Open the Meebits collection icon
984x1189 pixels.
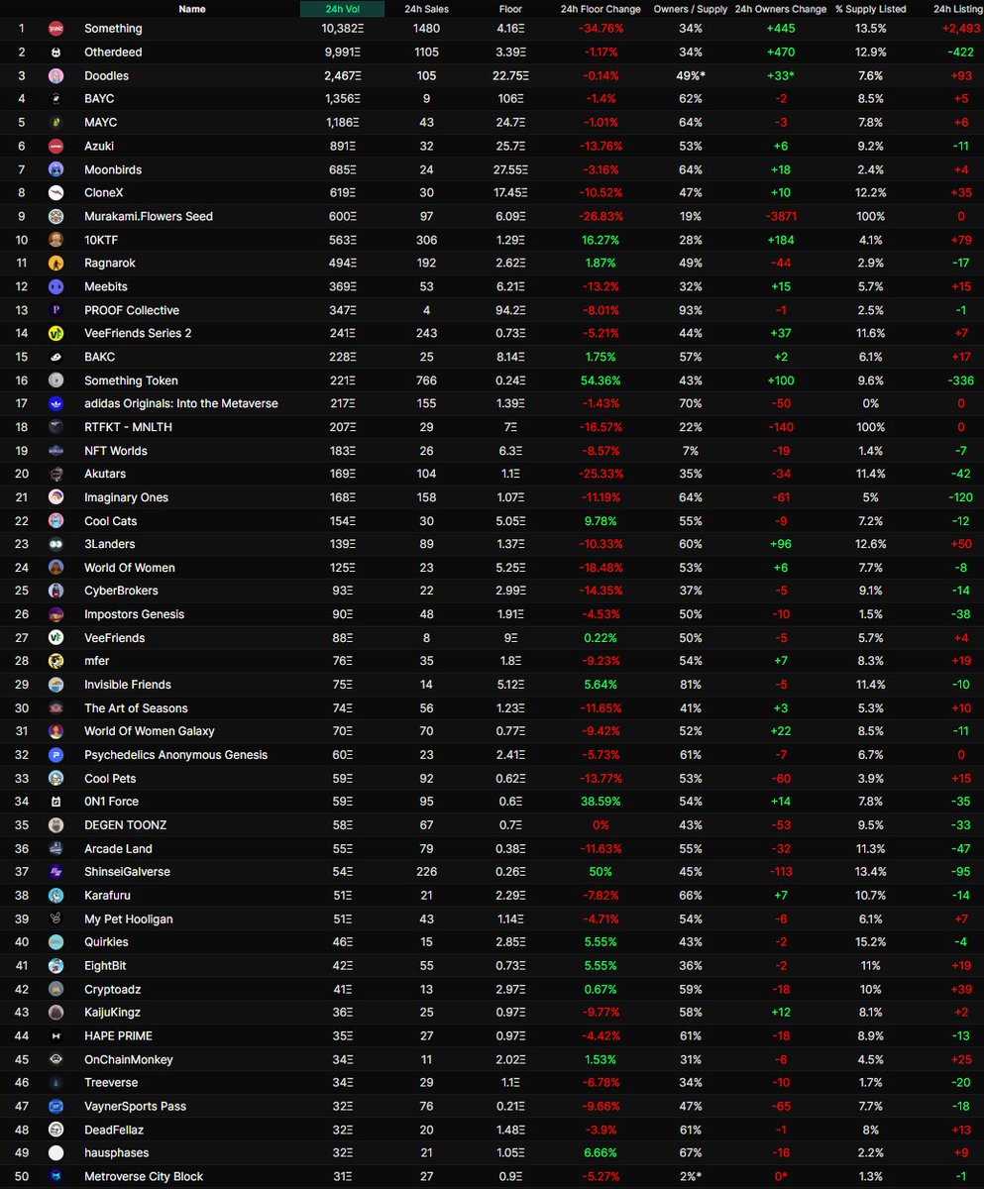56,286
